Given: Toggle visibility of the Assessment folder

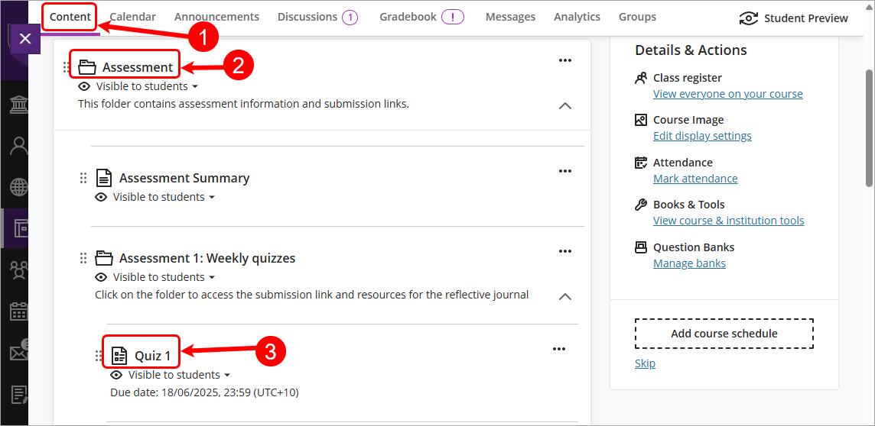Looking at the screenshot, I should [138, 86].
